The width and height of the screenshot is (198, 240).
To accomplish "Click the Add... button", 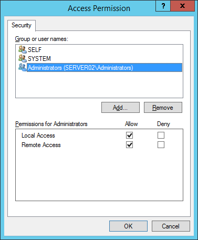I will (x=120, y=108).
